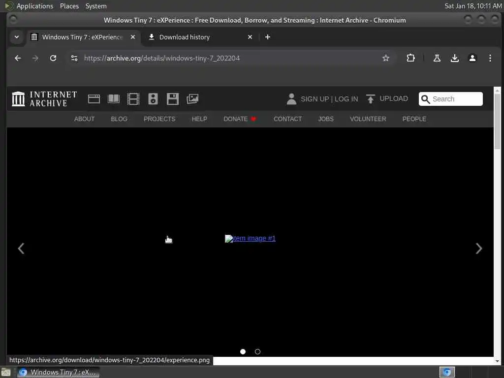504x378 pixels.
Task: Click the user avatar icon beside Sign Up
Action: point(291,98)
